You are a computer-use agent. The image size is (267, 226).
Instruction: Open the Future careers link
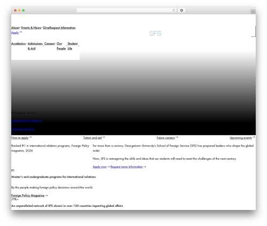point(166,138)
